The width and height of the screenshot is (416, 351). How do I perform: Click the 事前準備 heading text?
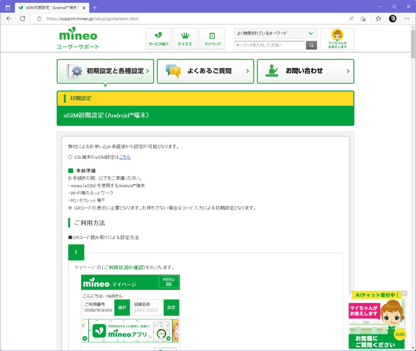coord(86,171)
